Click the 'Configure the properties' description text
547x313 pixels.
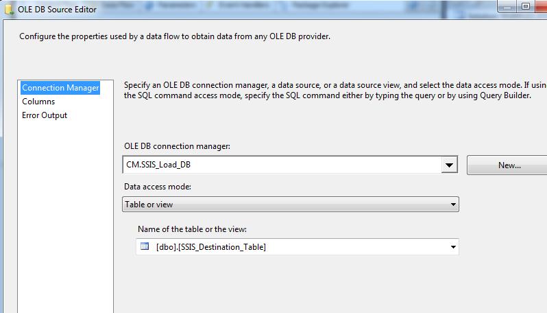pyautogui.click(x=175, y=36)
